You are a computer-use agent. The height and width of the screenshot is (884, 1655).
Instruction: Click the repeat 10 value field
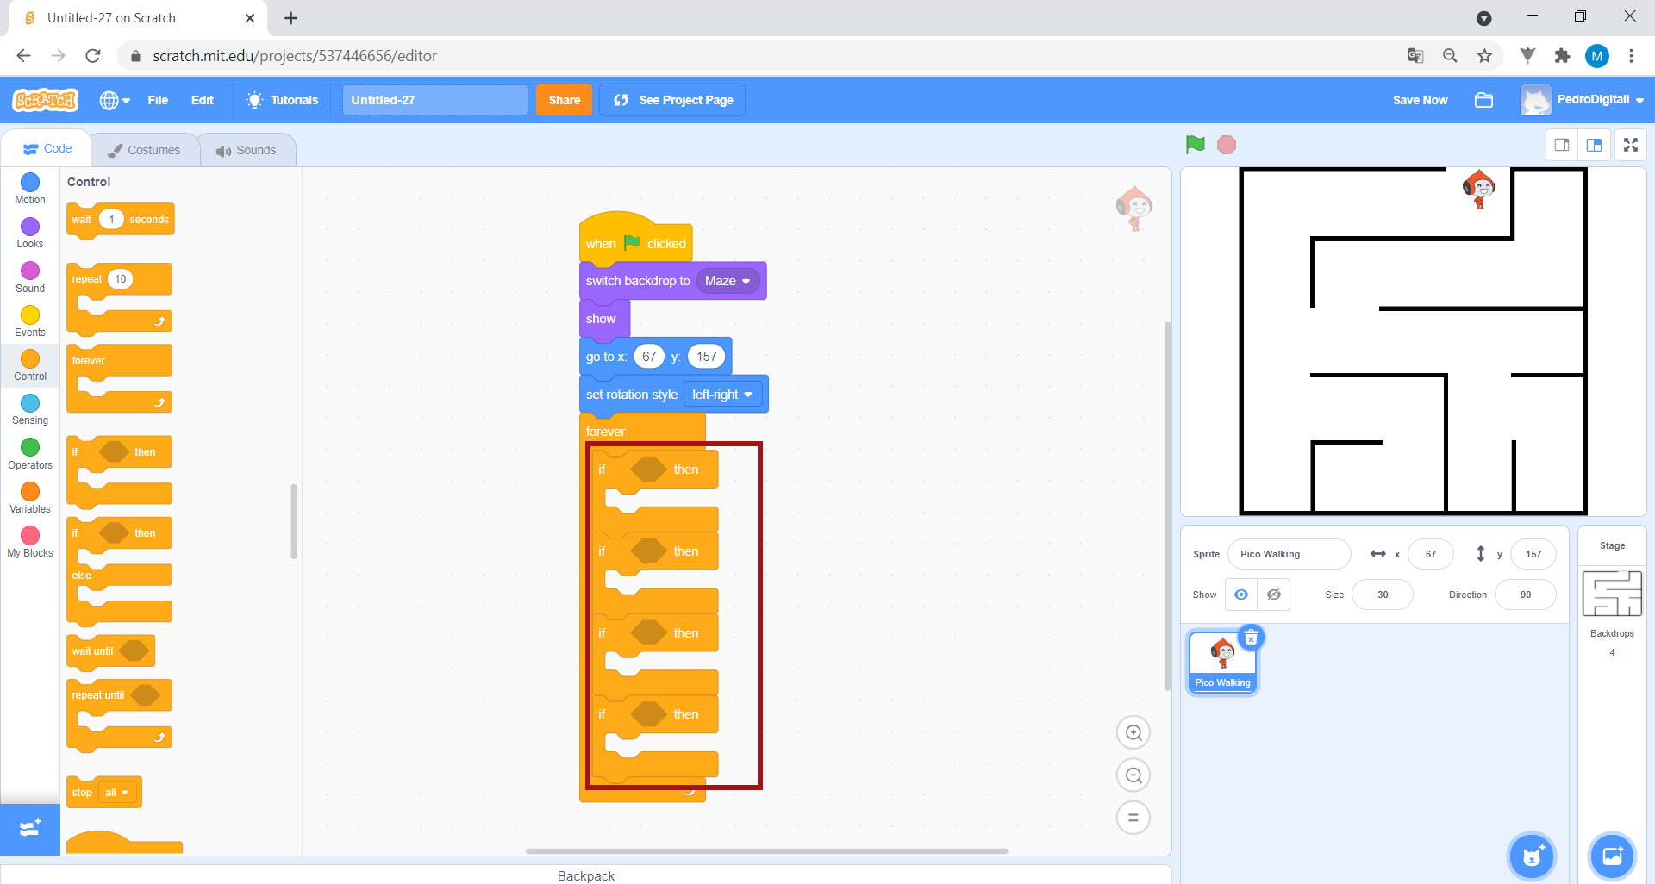pyautogui.click(x=121, y=279)
